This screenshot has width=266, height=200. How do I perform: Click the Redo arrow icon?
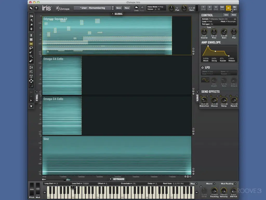pyautogui.click(x=142, y=7)
